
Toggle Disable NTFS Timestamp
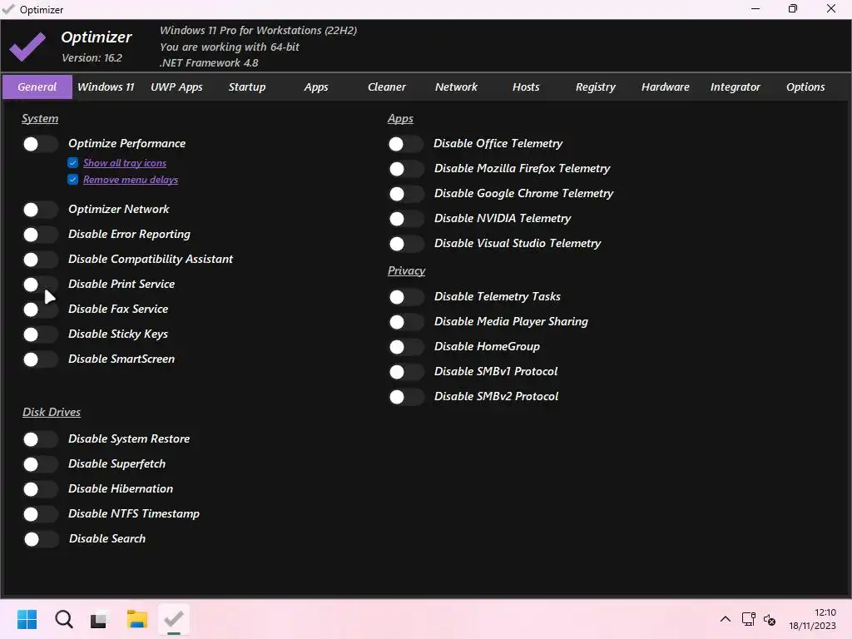pyautogui.click(x=40, y=514)
